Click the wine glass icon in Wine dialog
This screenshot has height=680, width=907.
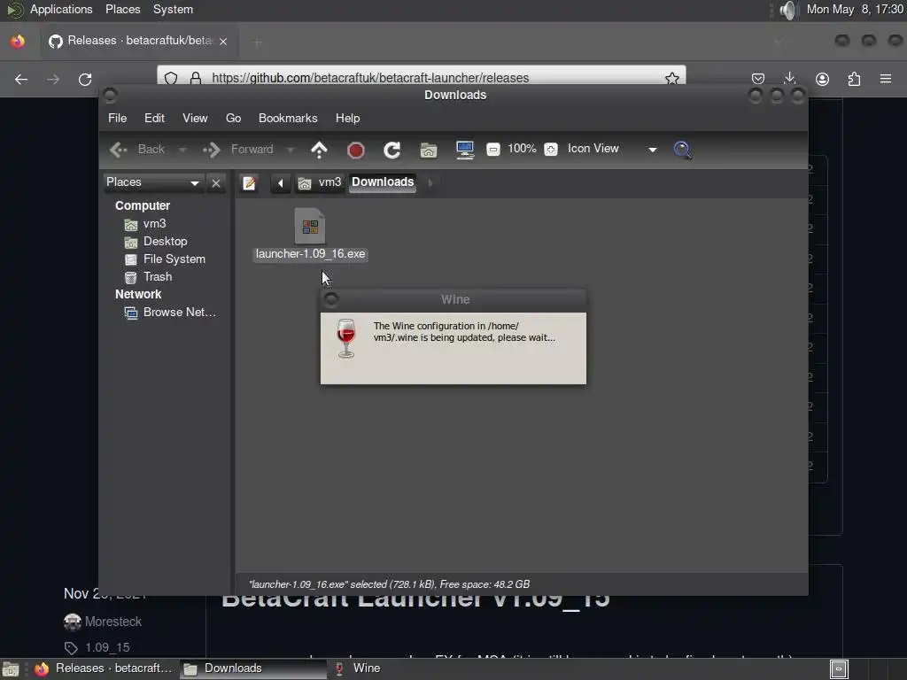click(x=346, y=338)
